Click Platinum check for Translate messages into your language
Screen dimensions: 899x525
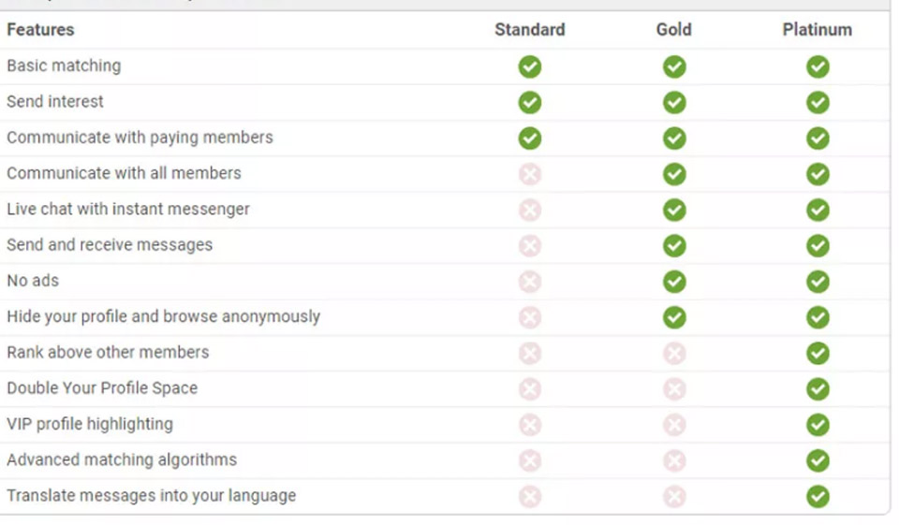818,496
